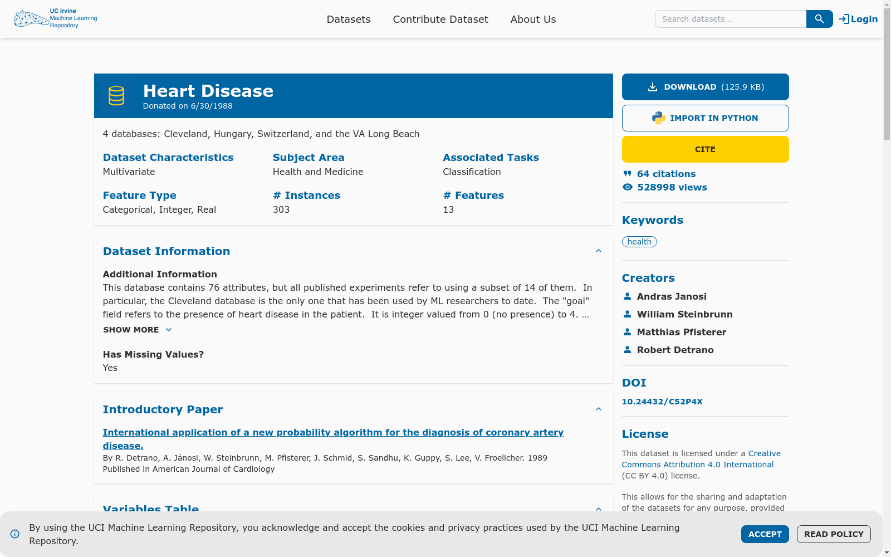Screen dimensions: 891x557
Task: Click the info icon in the cookie banner
Action: coord(15,534)
